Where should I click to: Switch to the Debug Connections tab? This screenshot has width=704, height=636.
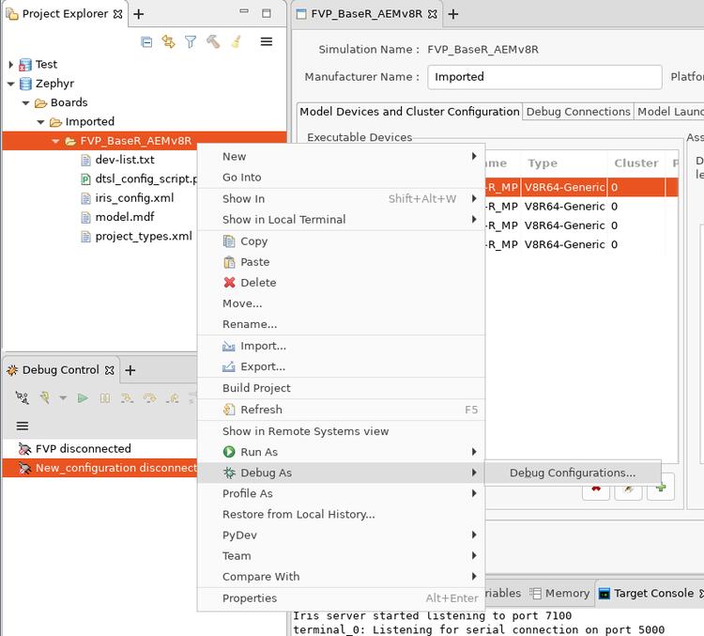point(577,112)
